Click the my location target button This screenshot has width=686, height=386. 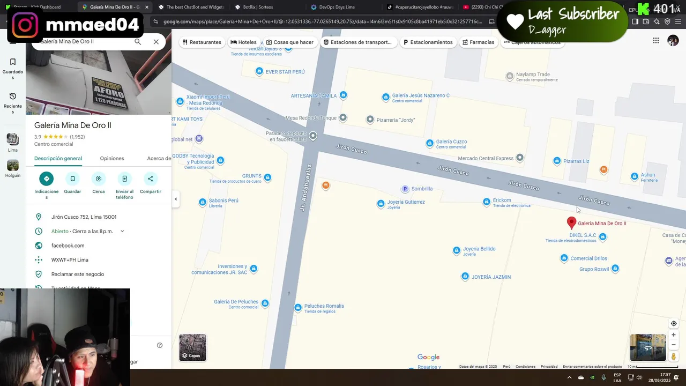pyautogui.click(x=674, y=324)
